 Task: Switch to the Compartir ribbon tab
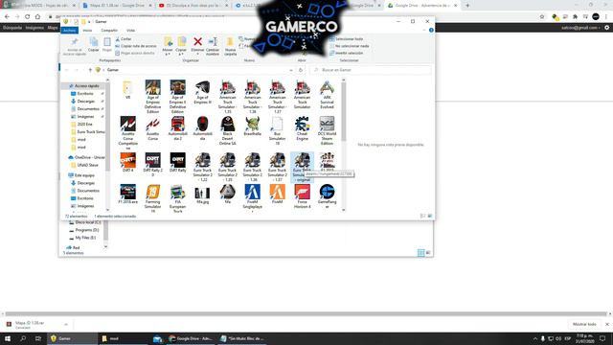[109, 30]
